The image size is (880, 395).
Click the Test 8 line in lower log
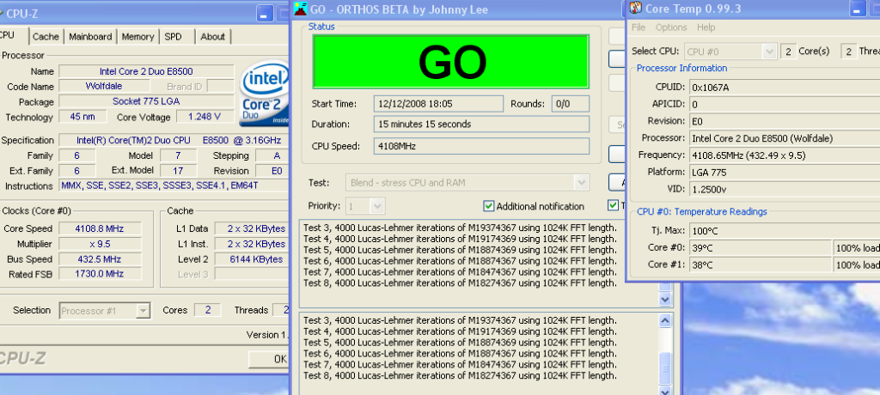[460, 376]
